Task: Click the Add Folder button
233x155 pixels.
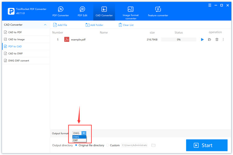Action: [x=94, y=25]
